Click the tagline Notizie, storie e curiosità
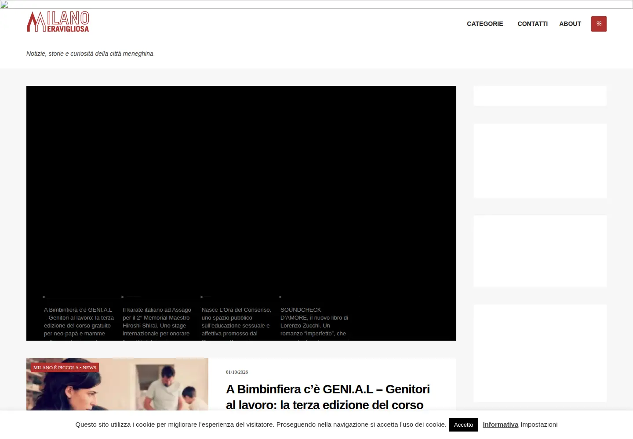The height and width of the screenshot is (439, 633). pyautogui.click(x=90, y=54)
